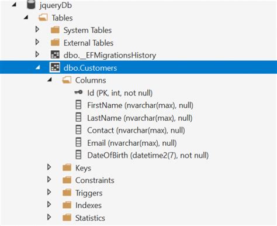Select the Triggers label

pos(89,193)
